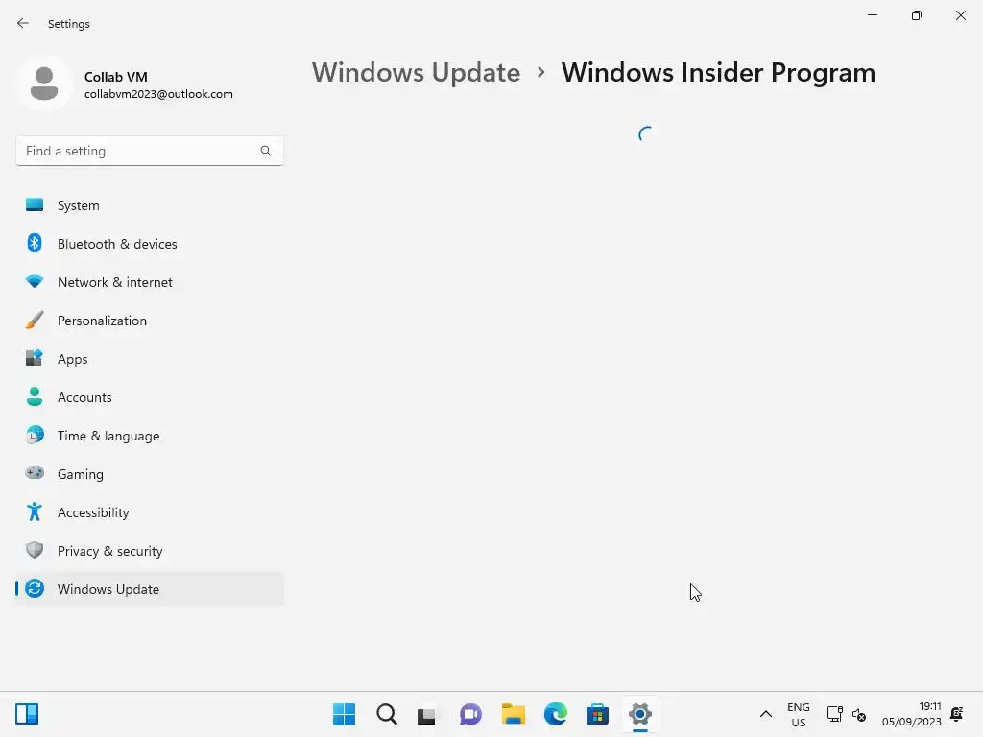
Task: Open Accounts settings
Action: coord(149,397)
